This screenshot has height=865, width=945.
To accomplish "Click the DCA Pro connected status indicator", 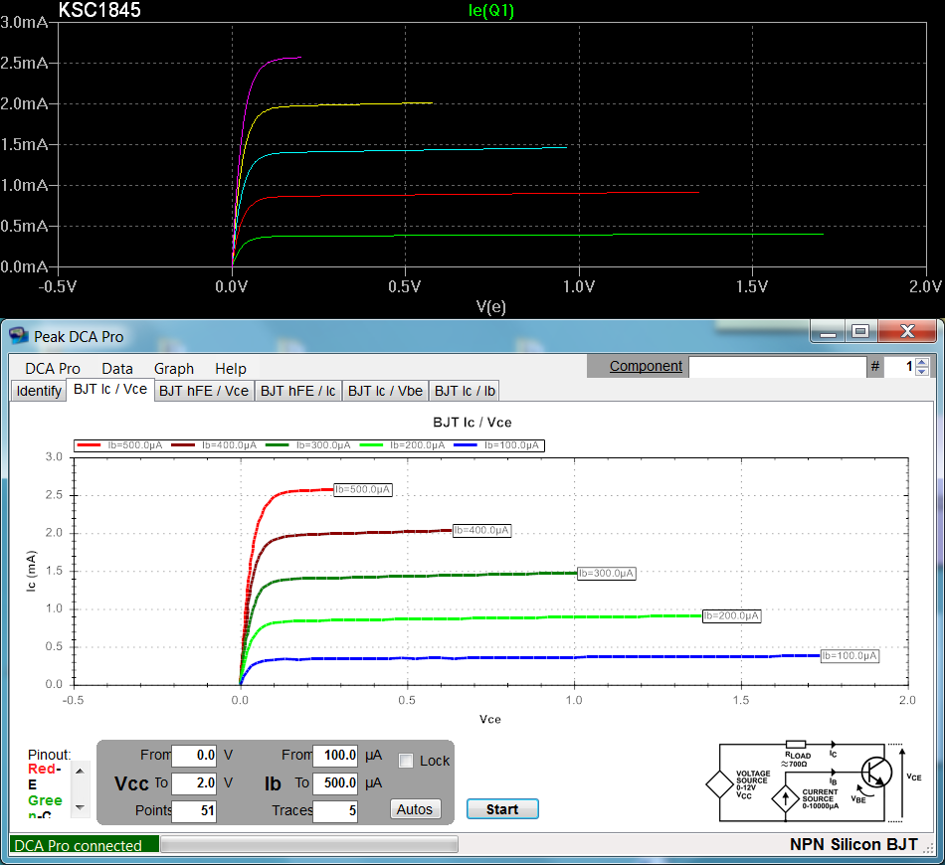I will (85, 844).
